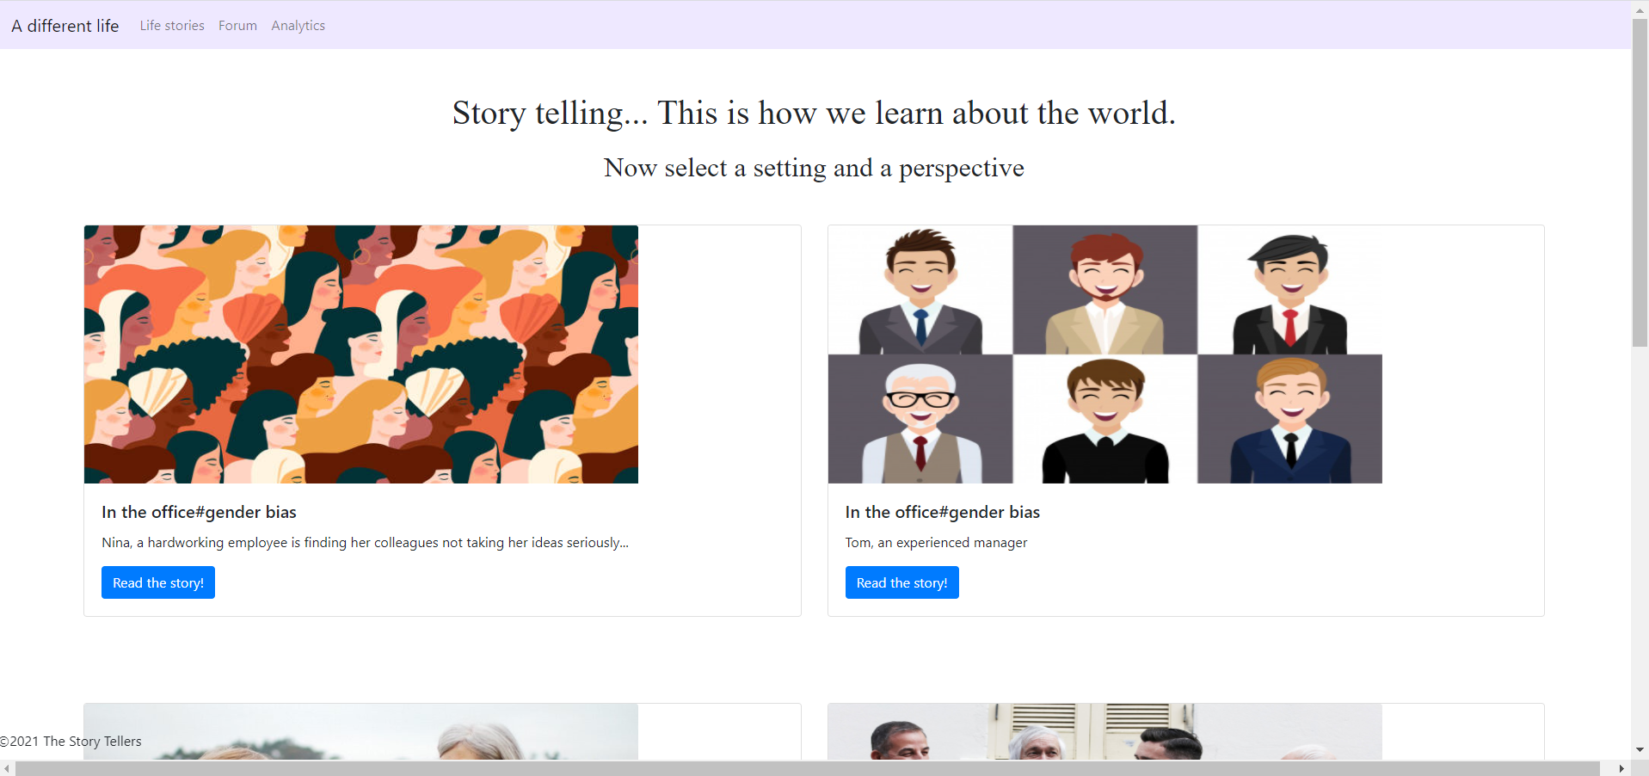Click the smiling businessmen image on Tom's card

[x=1104, y=354]
